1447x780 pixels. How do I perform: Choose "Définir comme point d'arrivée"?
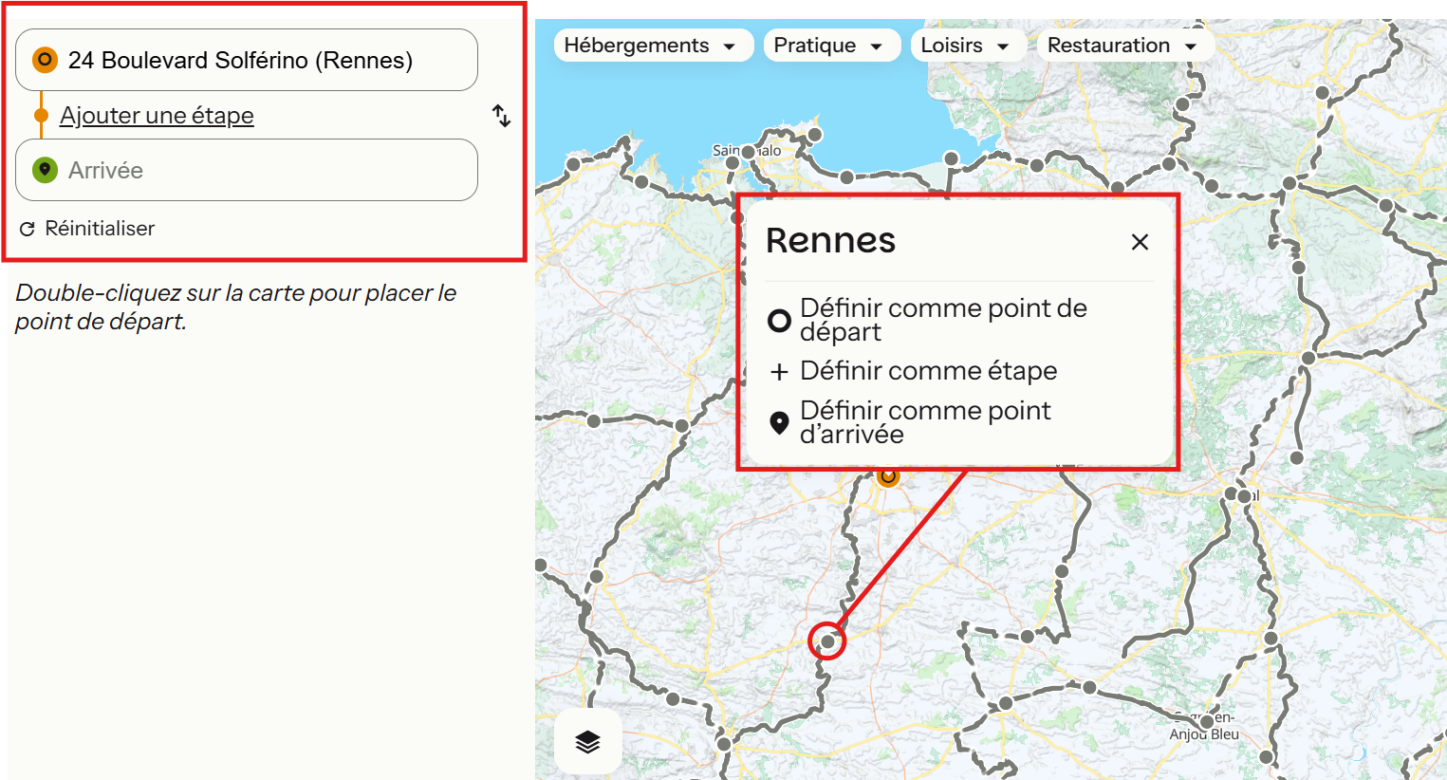tap(924, 422)
